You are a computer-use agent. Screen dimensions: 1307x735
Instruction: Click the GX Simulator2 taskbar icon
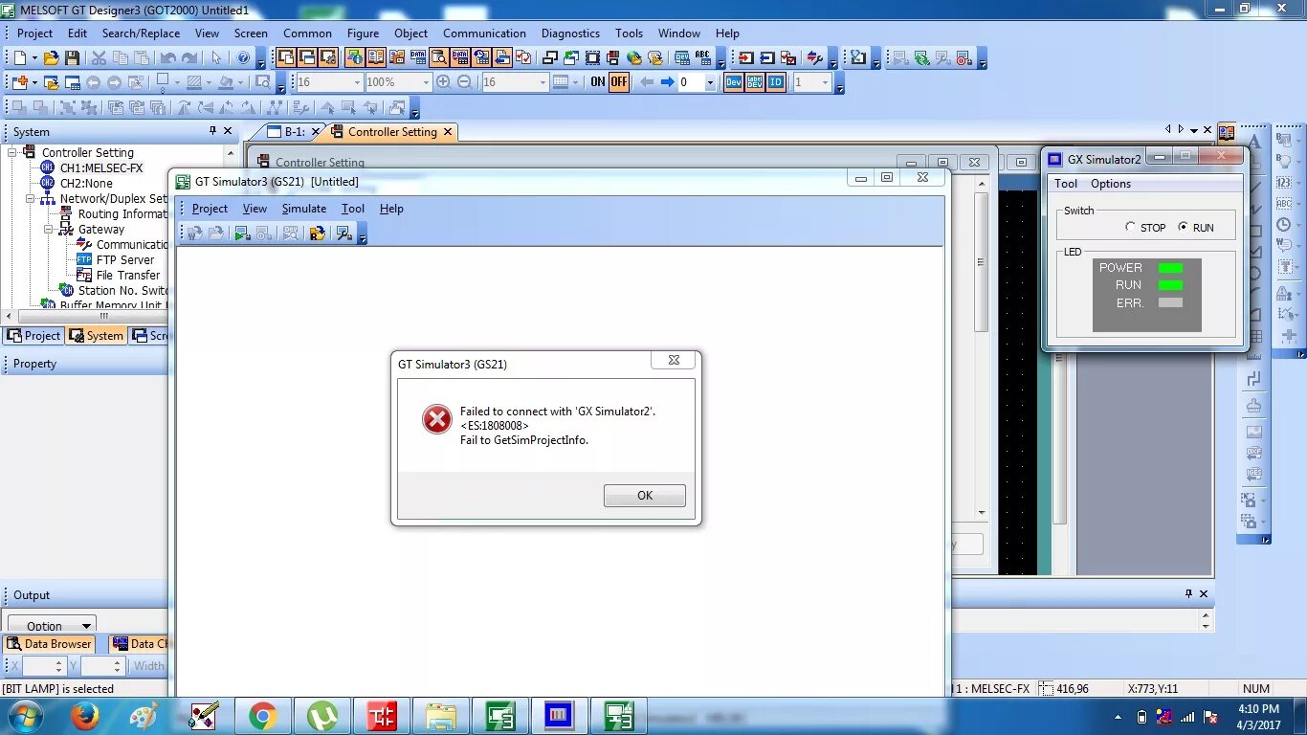pyautogui.click(x=559, y=716)
